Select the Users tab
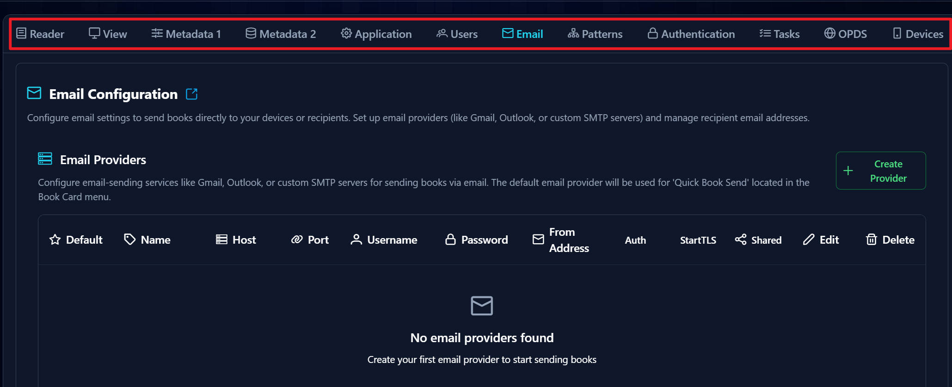This screenshot has height=387, width=952. pos(457,34)
